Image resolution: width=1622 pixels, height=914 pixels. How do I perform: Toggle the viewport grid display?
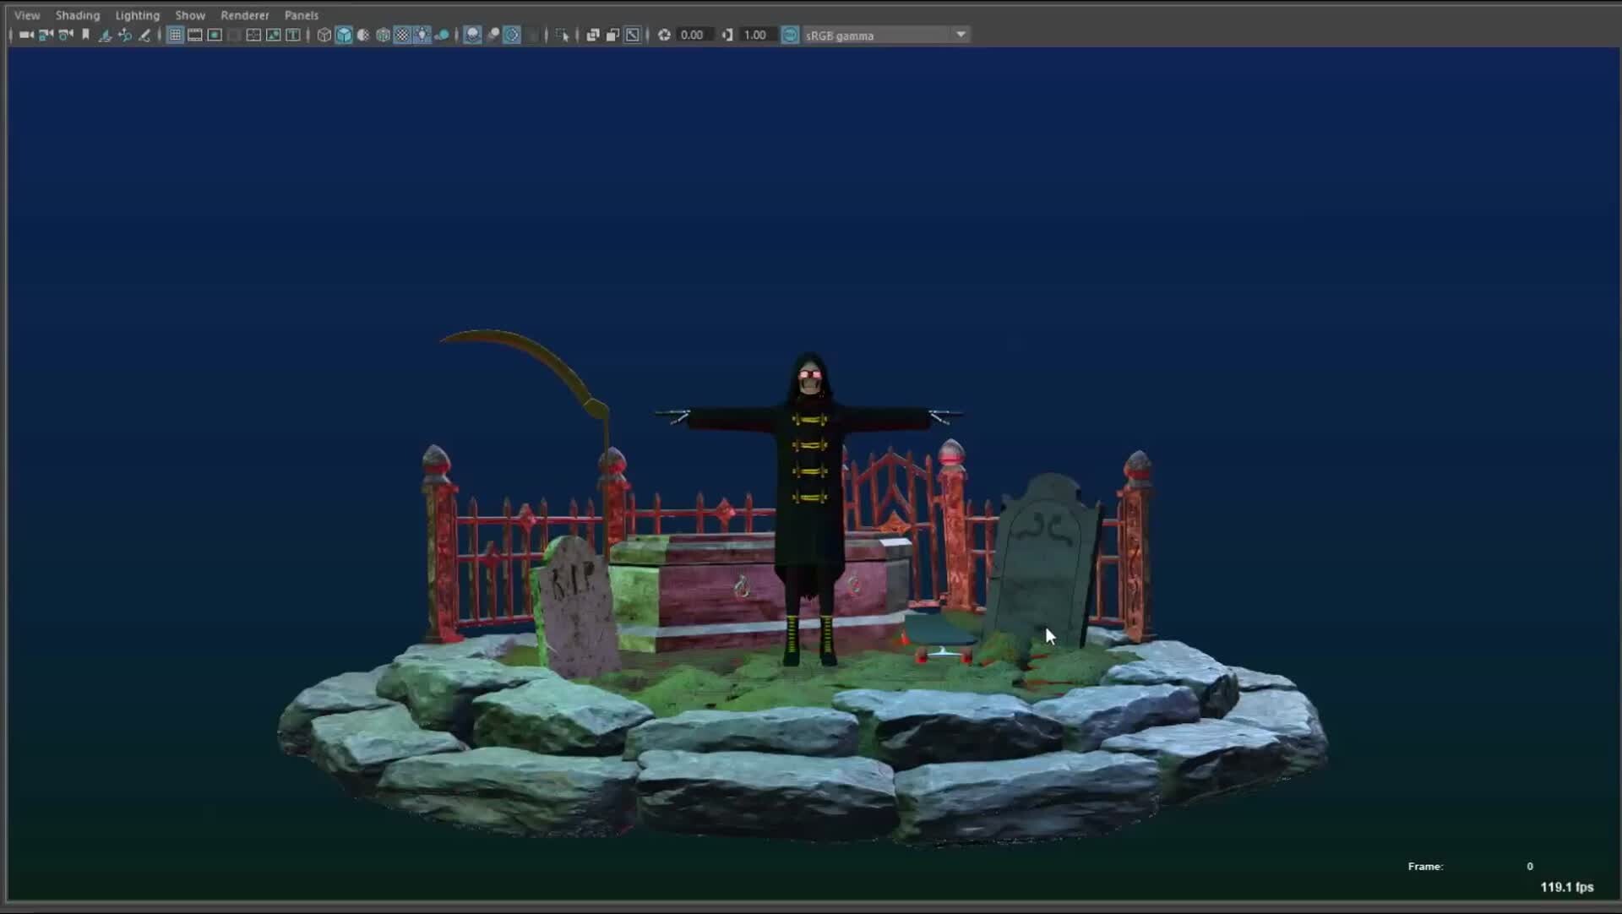pyautogui.click(x=174, y=35)
